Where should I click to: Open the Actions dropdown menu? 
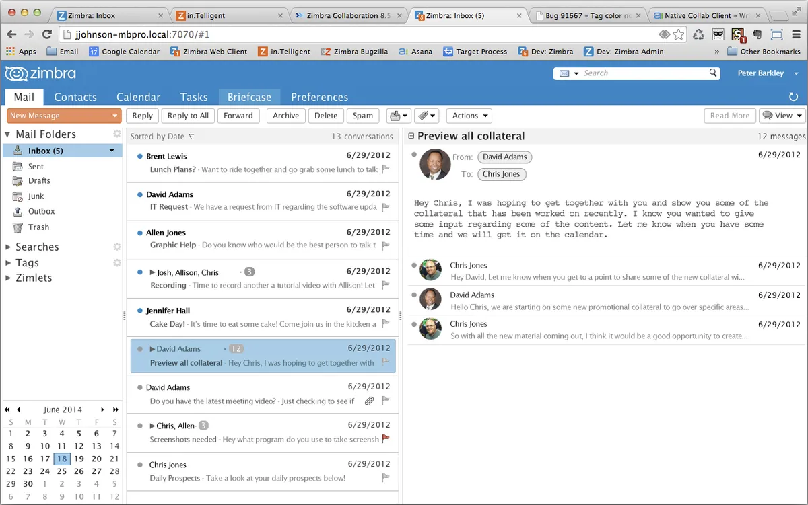coord(469,116)
